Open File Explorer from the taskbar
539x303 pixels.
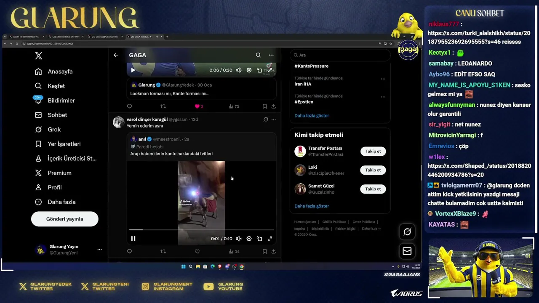pyautogui.click(x=198, y=266)
